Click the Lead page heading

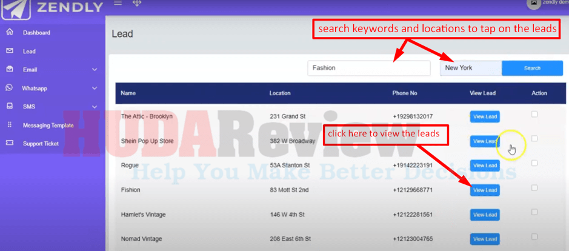tap(122, 34)
